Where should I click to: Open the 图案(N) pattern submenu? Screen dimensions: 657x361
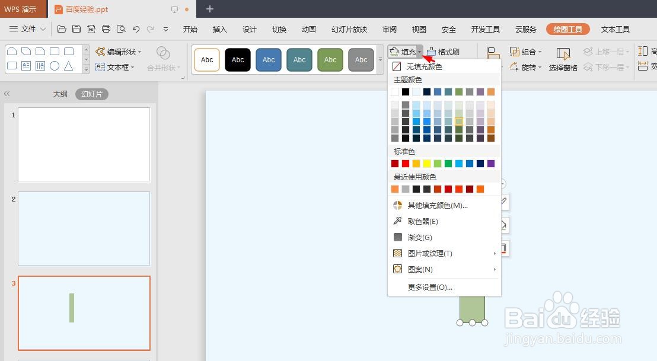[x=444, y=269]
